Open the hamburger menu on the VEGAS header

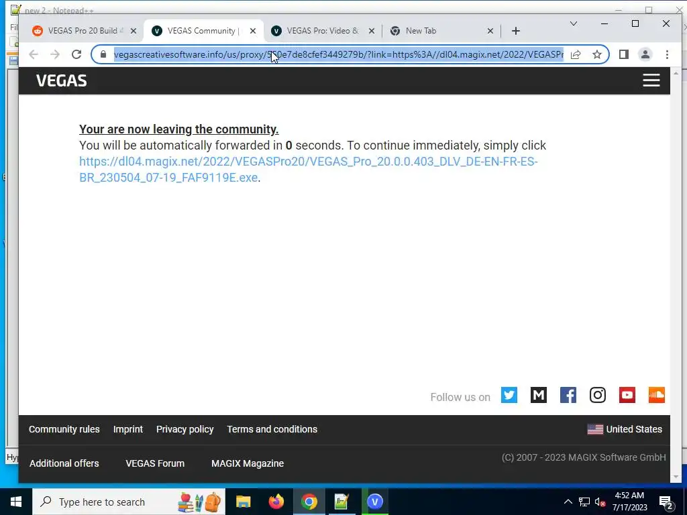[x=651, y=80]
